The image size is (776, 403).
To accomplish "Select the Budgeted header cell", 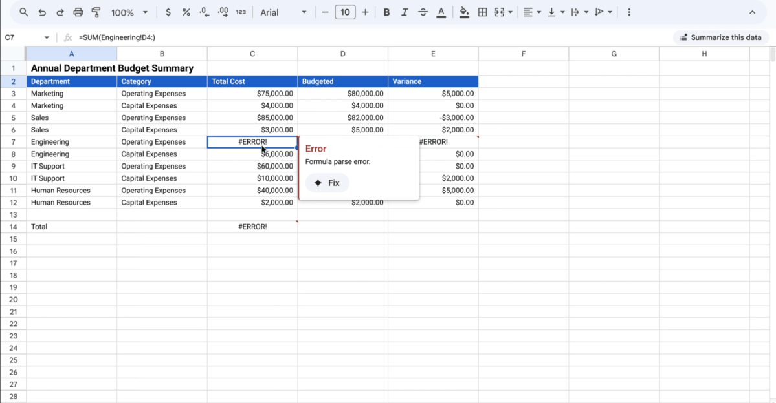I will click(342, 81).
